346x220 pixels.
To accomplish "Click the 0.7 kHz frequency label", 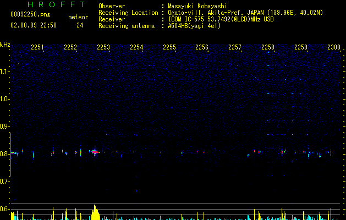I will 4,182.
